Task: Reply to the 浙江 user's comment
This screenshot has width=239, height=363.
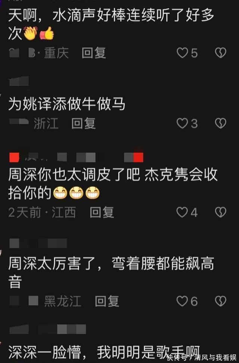Action: click(x=83, y=123)
